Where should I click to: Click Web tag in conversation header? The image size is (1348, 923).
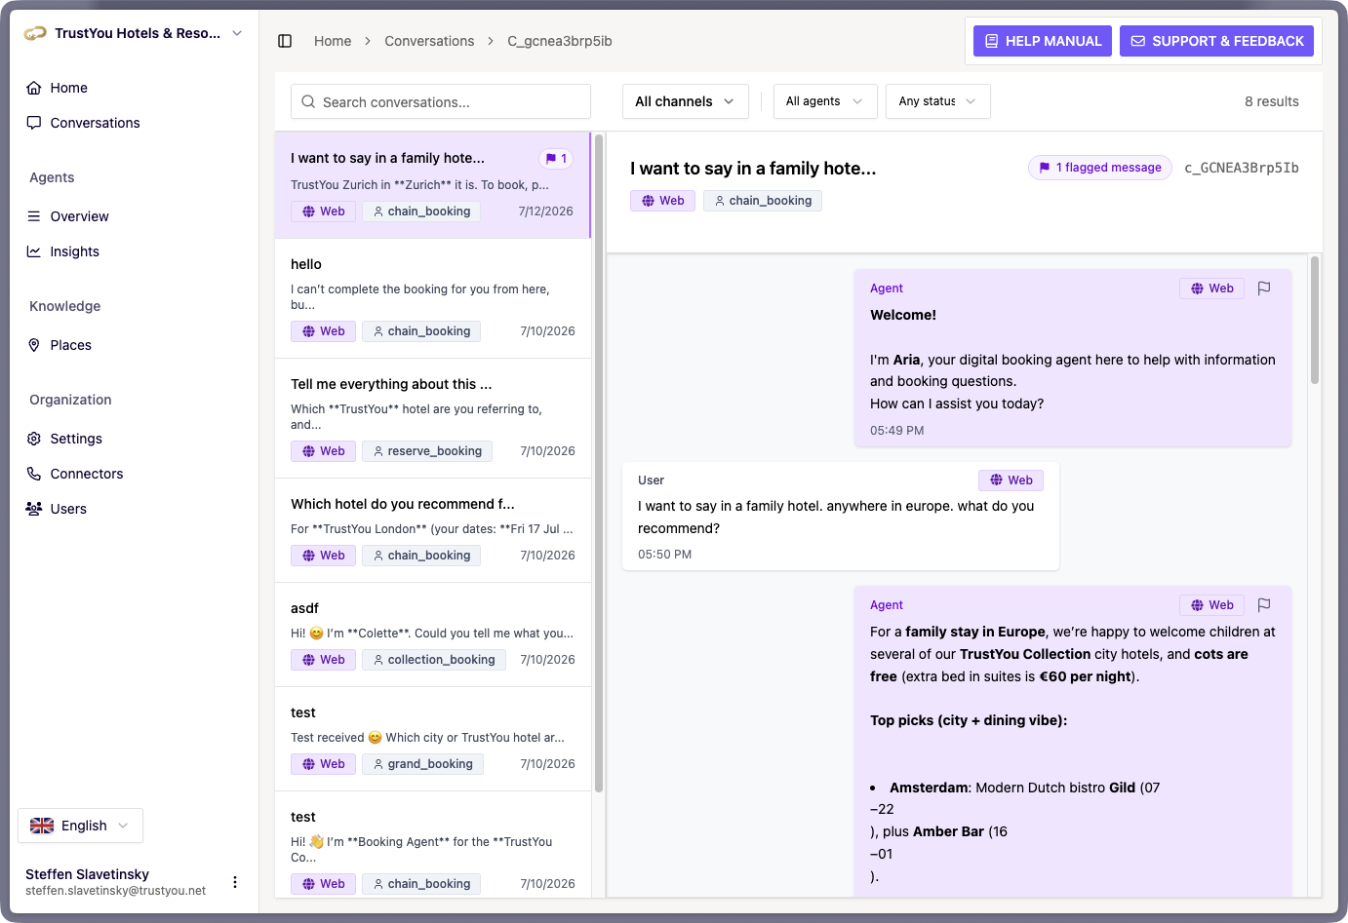coord(662,201)
